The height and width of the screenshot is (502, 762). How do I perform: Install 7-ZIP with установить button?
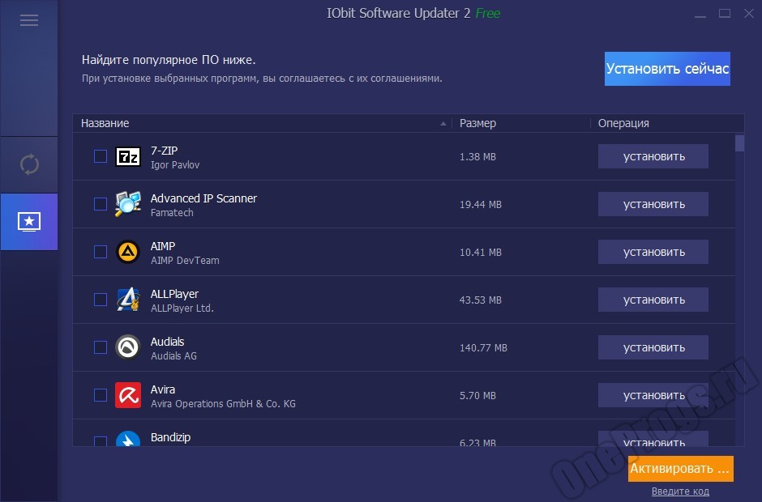(x=653, y=156)
